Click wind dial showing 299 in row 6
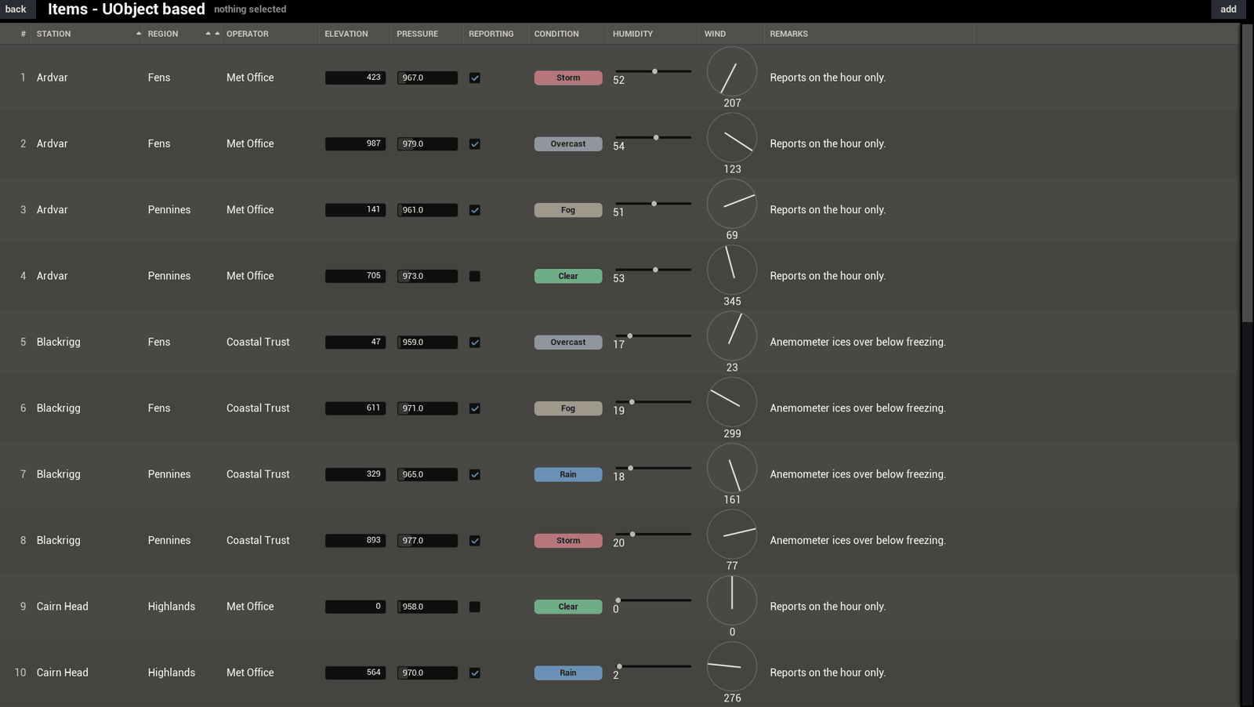The image size is (1254, 707). coord(732,402)
